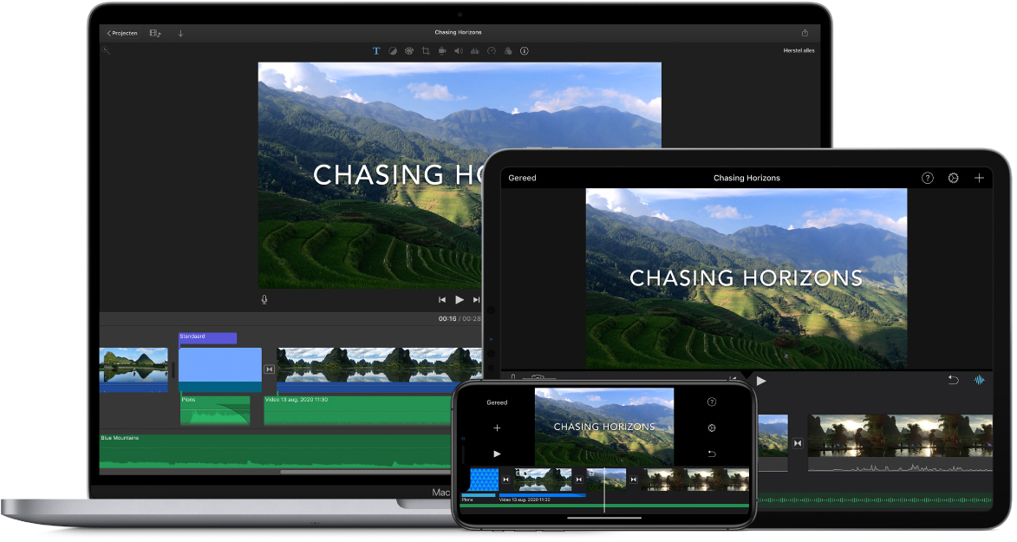1017x542 pixels.
Task: Click the help question mark on iPad
Action: tap(927, 178)
